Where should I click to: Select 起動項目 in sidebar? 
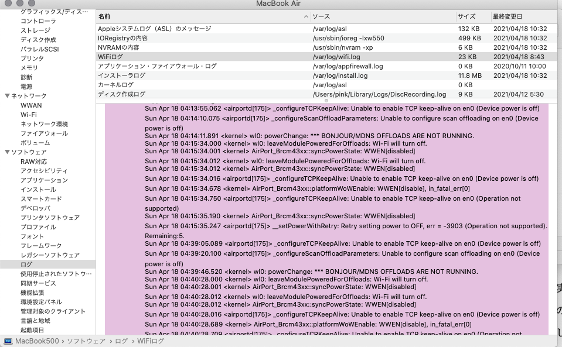(32, 330)
